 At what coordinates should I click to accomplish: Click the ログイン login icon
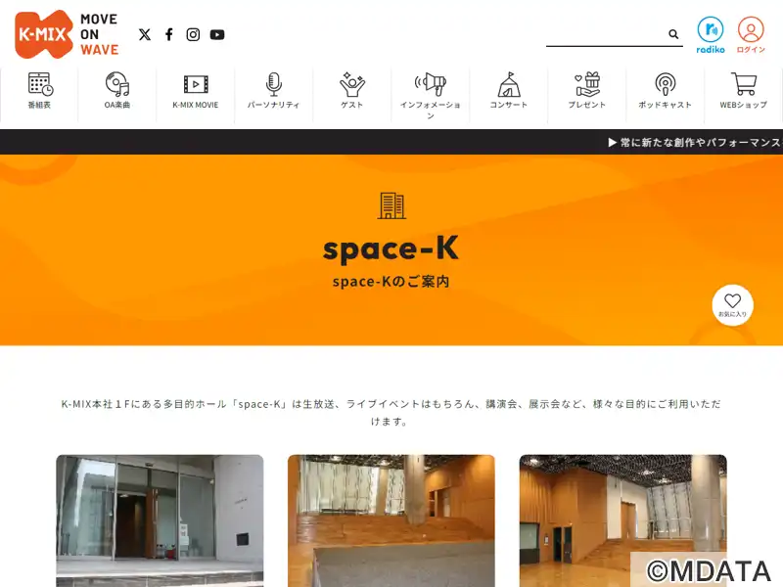click(751, 34)
